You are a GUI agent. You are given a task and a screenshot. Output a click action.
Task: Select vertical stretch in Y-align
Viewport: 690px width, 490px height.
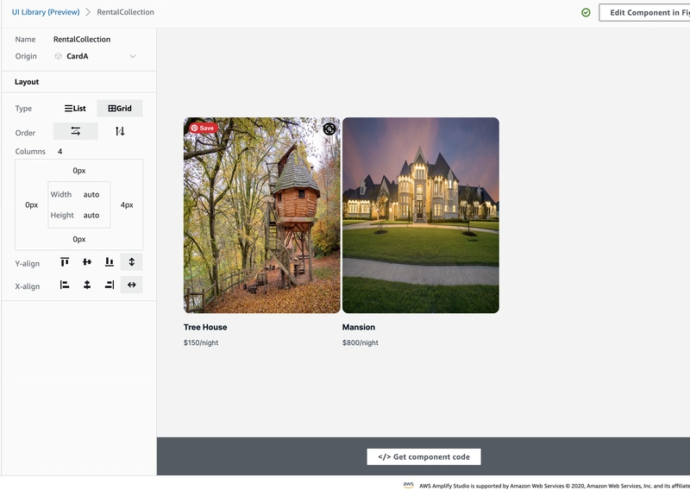(132, 262)
